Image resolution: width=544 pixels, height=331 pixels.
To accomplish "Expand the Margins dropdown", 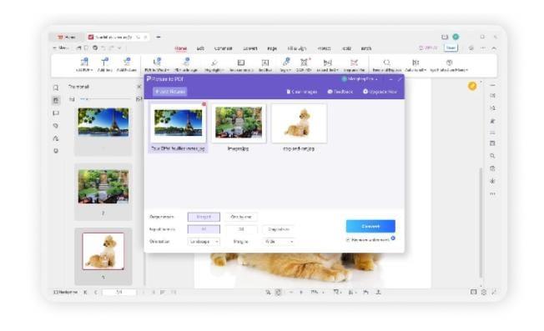I will pyautogui.click(x=279, y=242).
